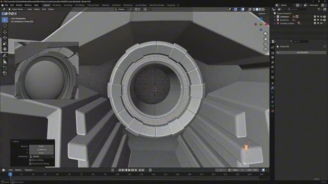Click the pan view hand icon

coord(265,39)
